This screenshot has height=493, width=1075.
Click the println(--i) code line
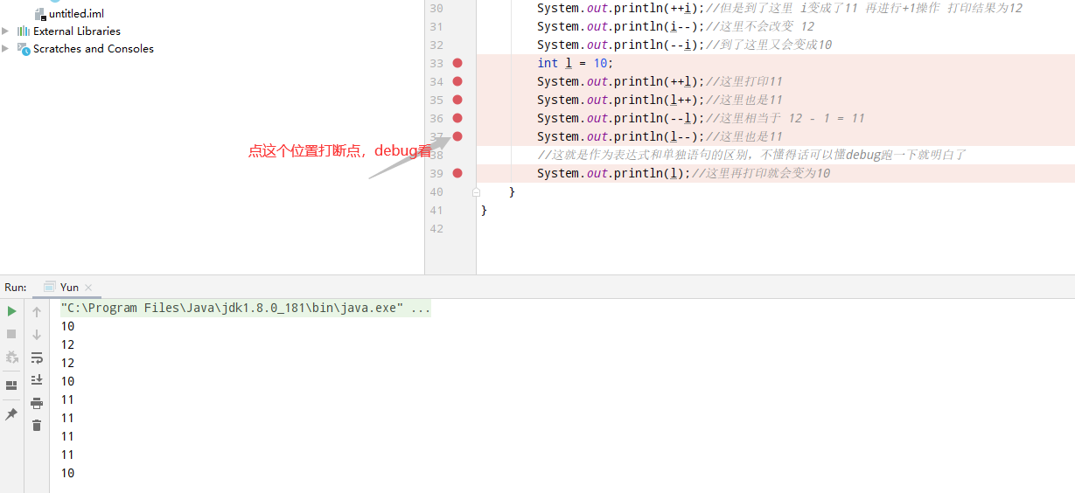621,45
